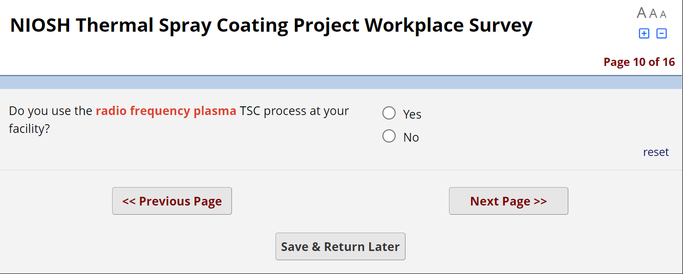Screen dimensions: 683x274
Task: Reset the radio frequency plasma answer
Action: pos(656,152)
